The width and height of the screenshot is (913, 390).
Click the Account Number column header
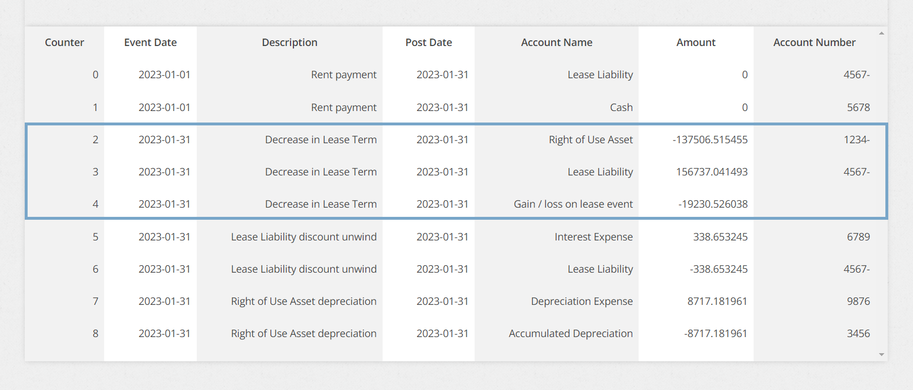(x=814, y=43)
